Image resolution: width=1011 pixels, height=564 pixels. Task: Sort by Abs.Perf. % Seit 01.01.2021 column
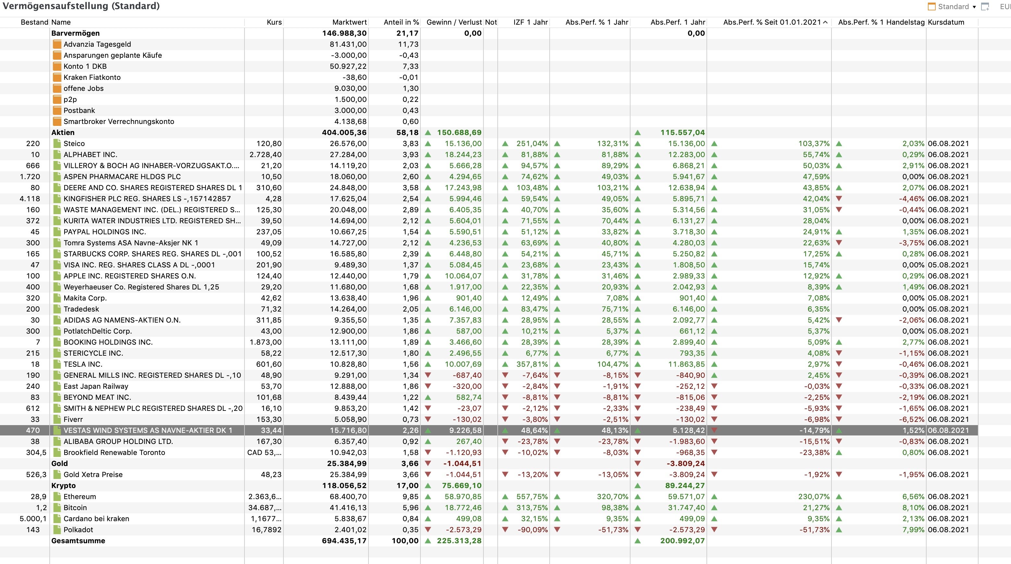[772, 22]
